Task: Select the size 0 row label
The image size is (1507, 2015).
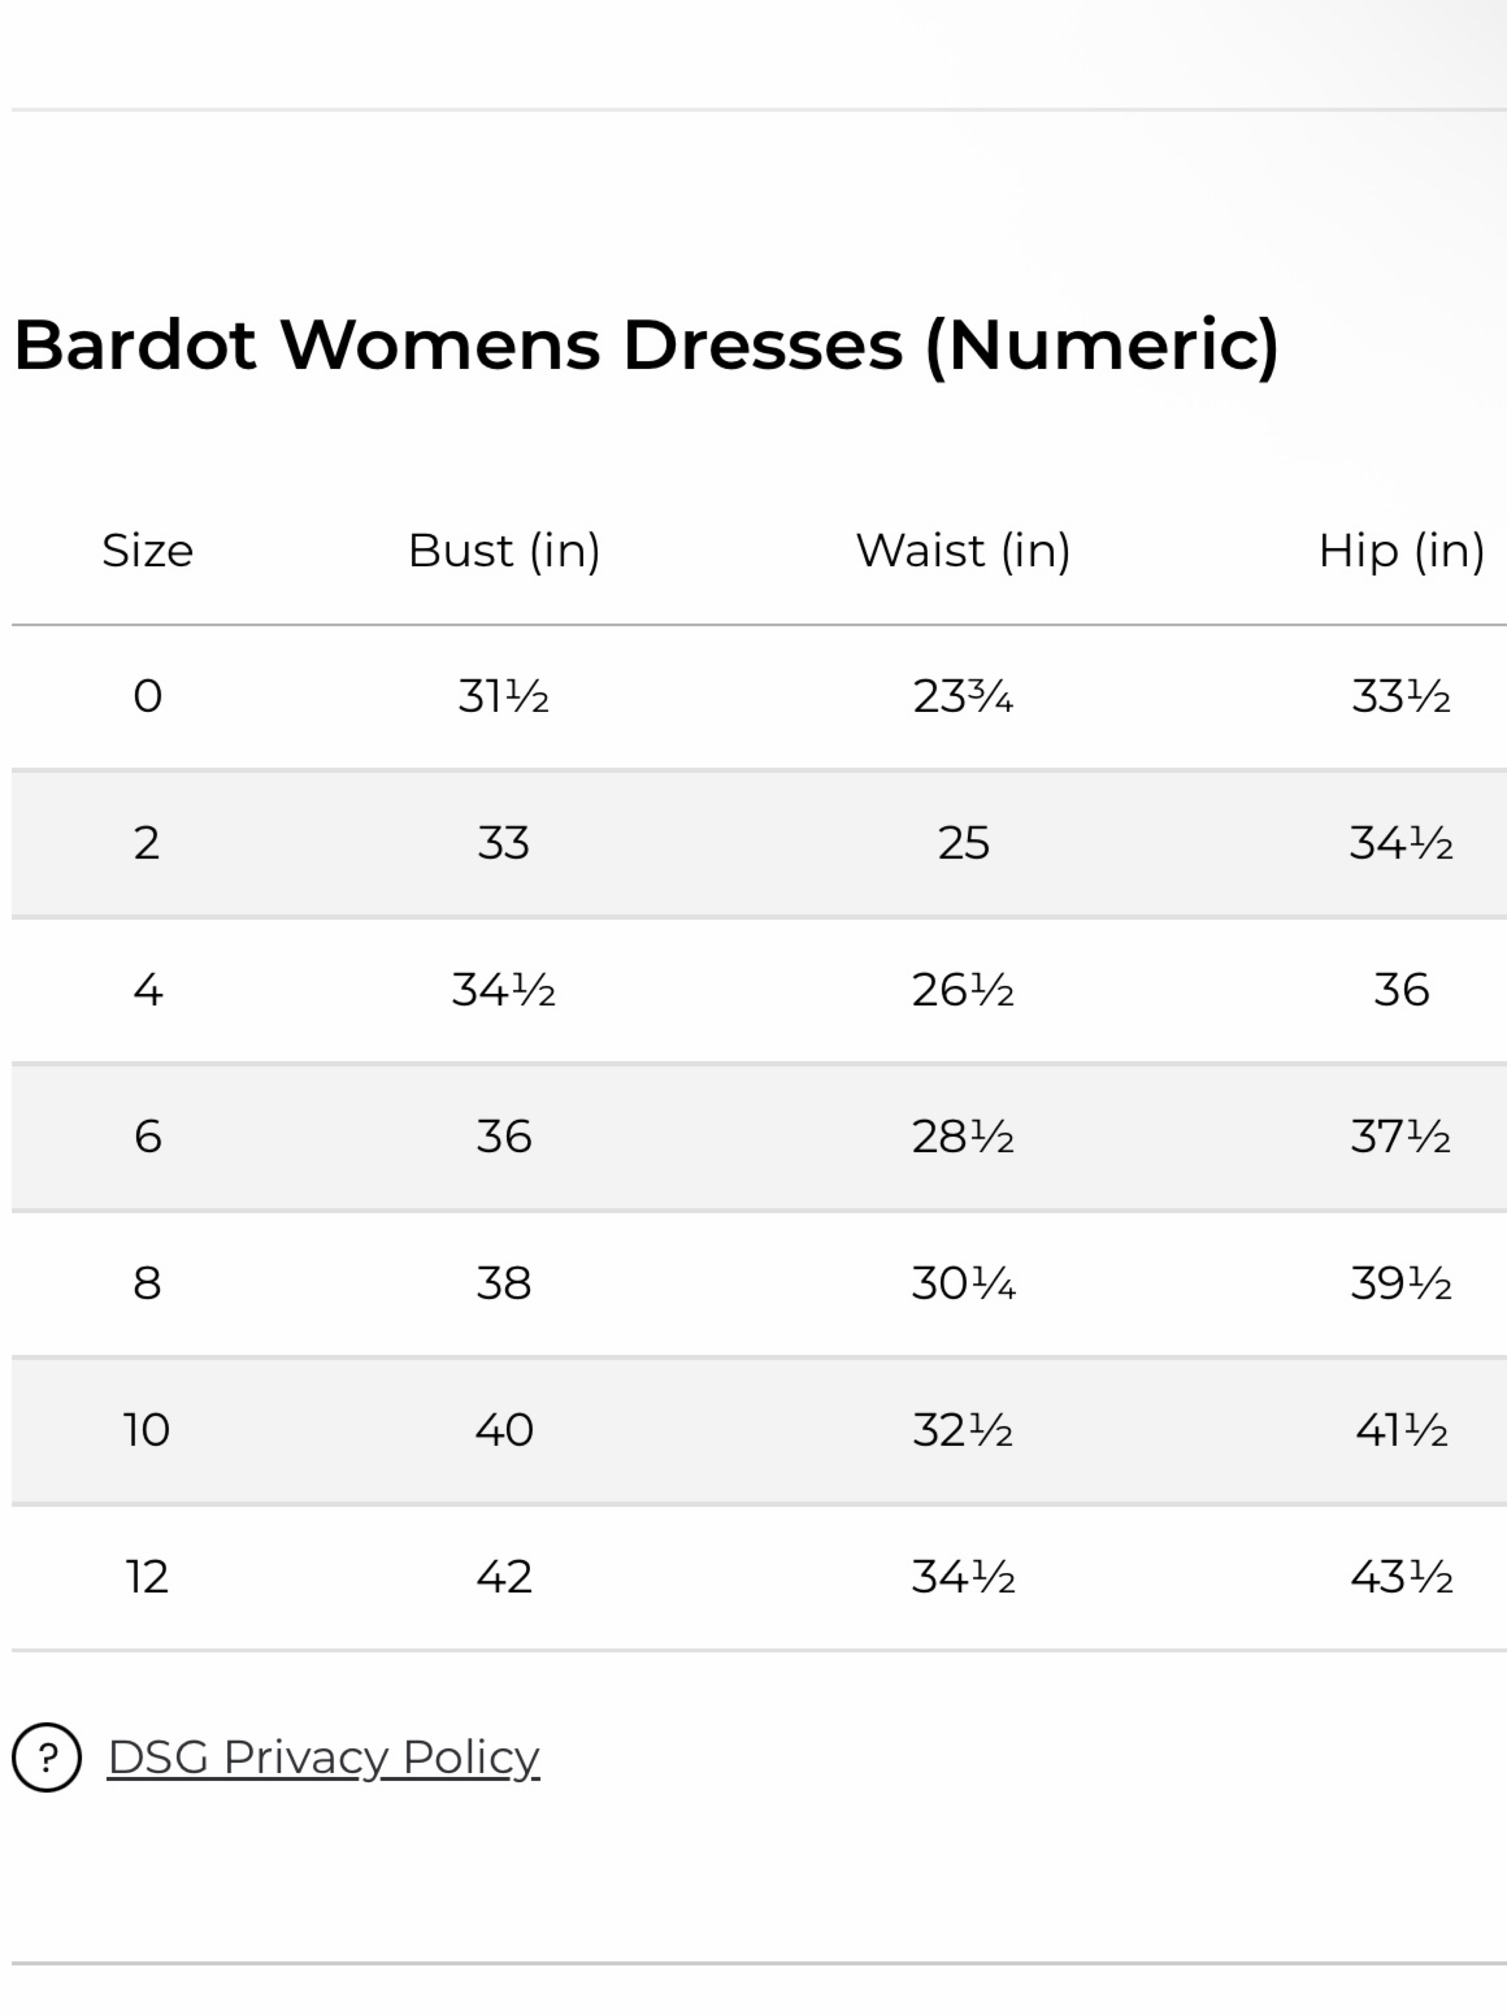Action: point(148,697)
